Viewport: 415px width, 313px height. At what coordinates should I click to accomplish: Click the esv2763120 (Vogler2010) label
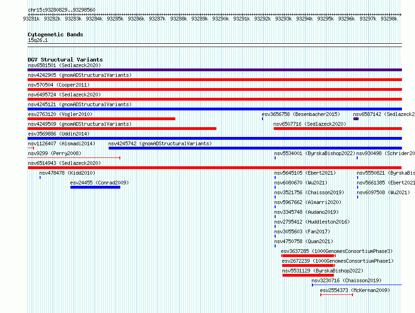[60, 114]
